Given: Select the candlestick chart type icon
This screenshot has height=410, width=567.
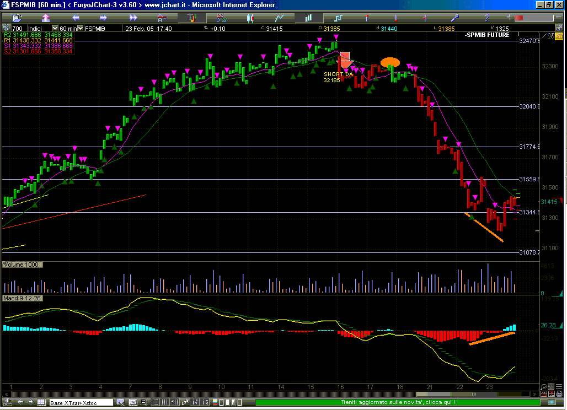Looking at the screenshot, I should (250, 18).
